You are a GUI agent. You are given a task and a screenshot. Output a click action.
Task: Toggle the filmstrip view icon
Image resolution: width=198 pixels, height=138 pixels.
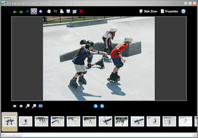(41, 106)
